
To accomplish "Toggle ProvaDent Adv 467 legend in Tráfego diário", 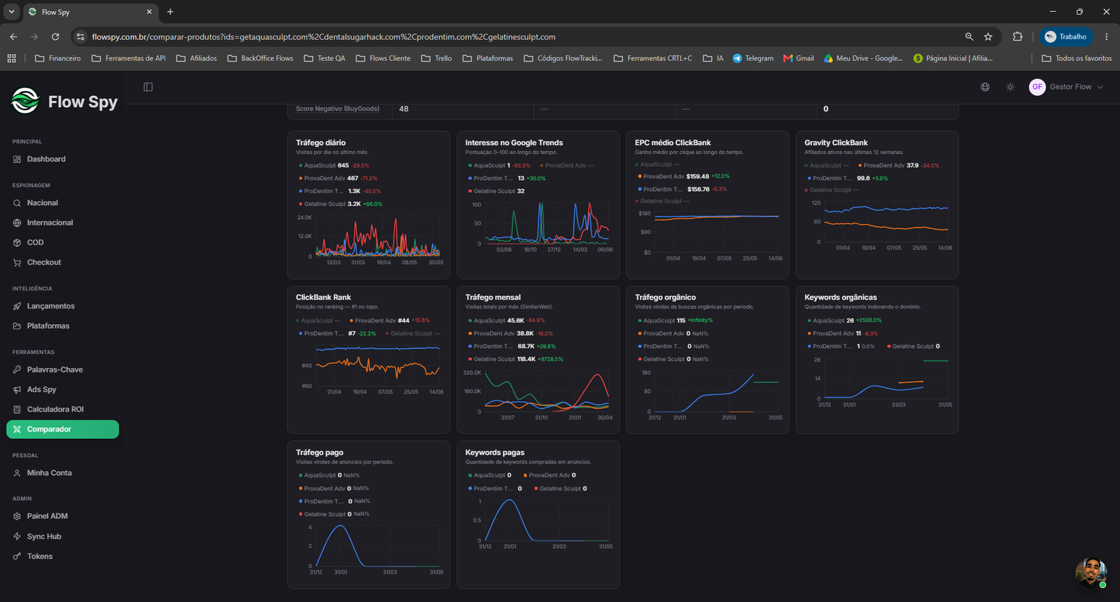I will (x=338, y=178).
